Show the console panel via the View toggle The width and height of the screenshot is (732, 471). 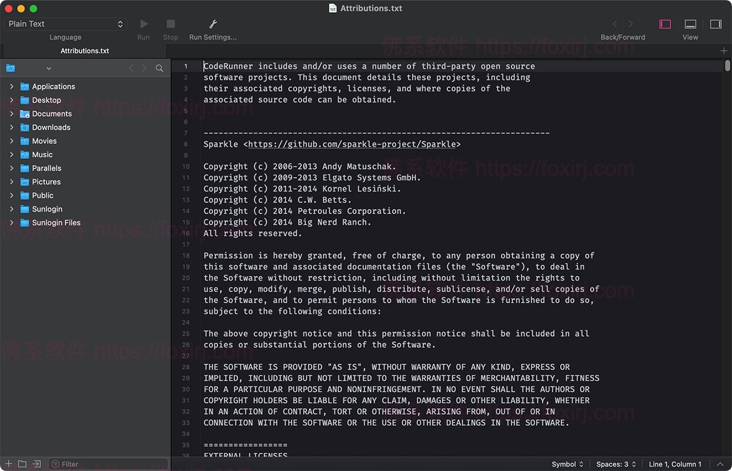point(690,24)
